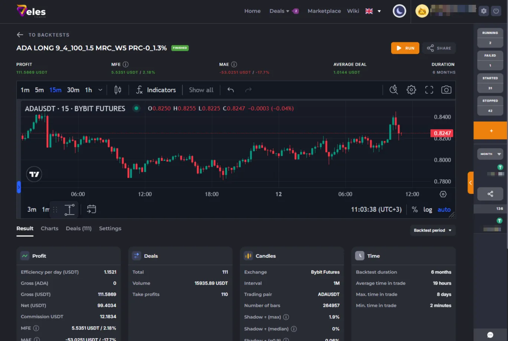Undo the last chart action
Viewport: 508px width, 341px height.
[230, 90]
